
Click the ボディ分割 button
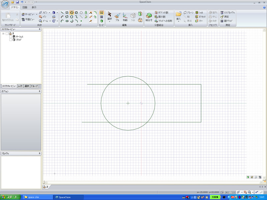[x=162, y=12]
